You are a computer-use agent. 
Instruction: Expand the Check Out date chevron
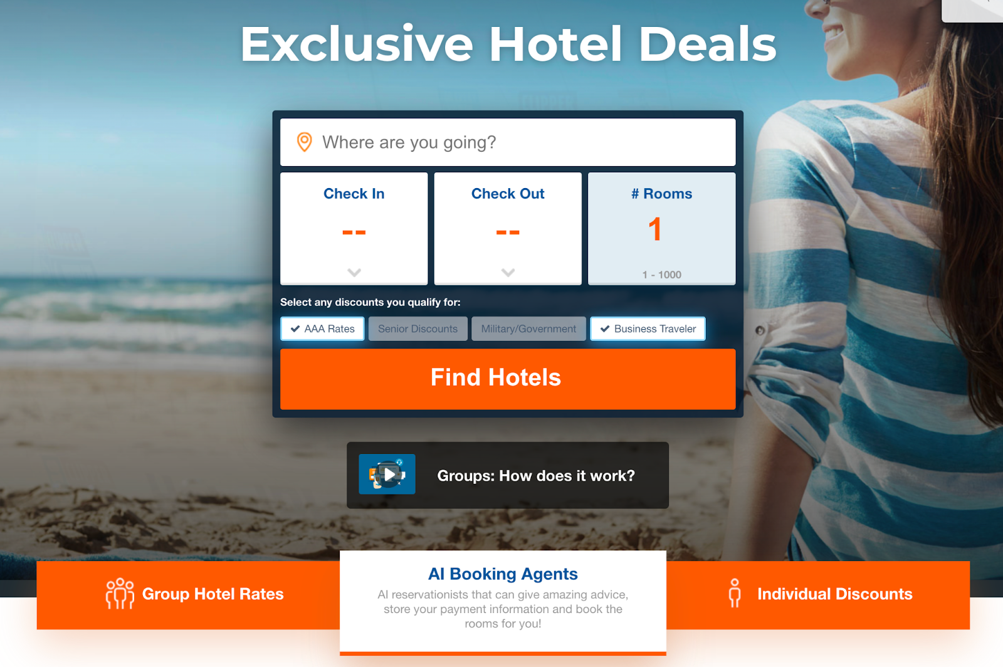(508, 273)
